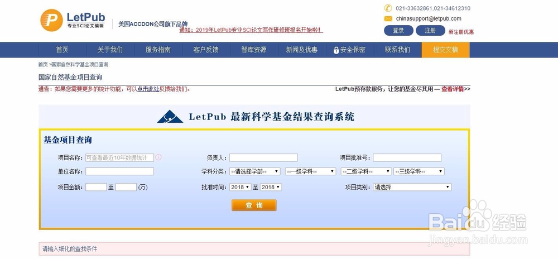Open the 服务指南 menu
The height and width of the screenshot is (259, 558).
[158, 50]
